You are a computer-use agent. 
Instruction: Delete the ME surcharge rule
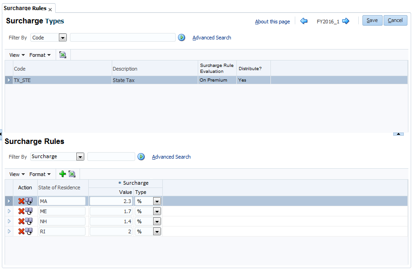click(x=21, y=211)
